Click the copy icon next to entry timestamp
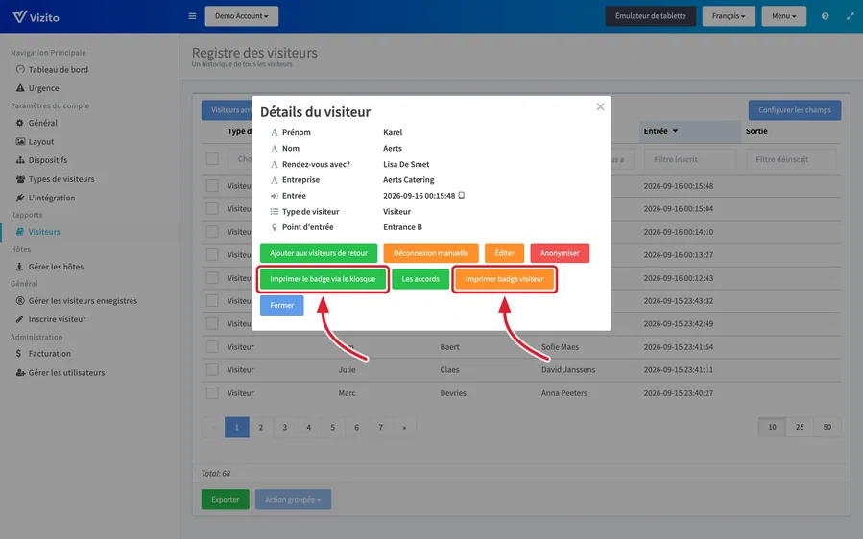 click(462, 196)
